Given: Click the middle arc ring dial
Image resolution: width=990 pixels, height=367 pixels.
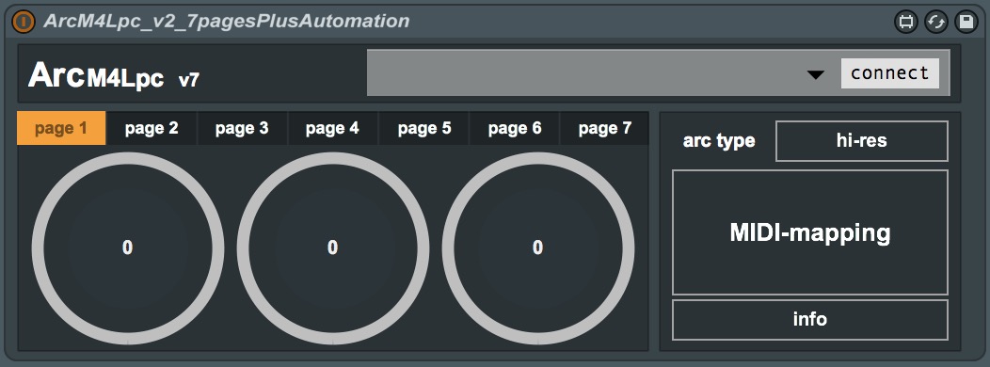Looking at the screenshot, I should coord(333,247).
